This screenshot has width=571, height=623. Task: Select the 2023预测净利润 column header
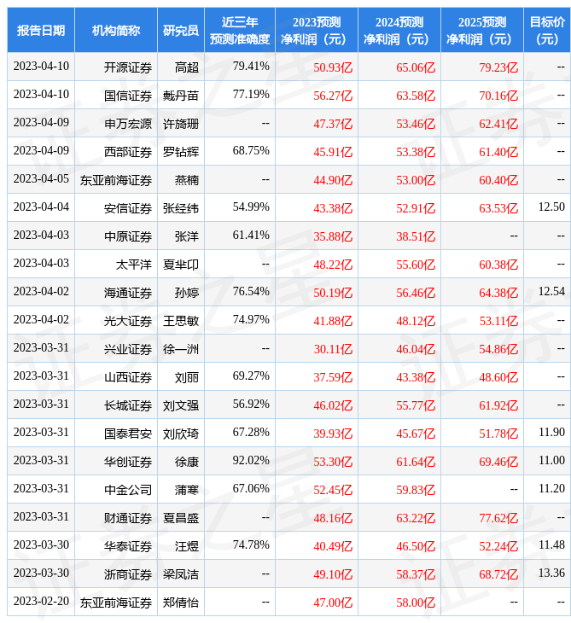pos(316,30)
